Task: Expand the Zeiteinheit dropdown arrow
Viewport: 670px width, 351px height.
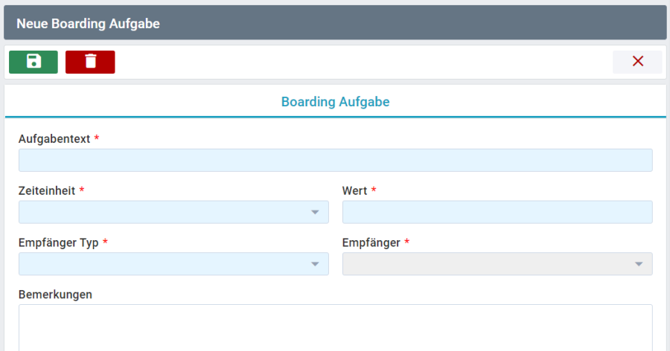Action: pos(315,213)
